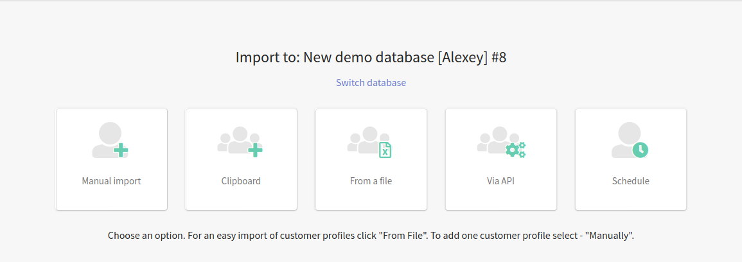Click empty space below Schedule label in card
Image resolution: width=742 pixels, height=262 pixels.
click(x=630, y=198)
